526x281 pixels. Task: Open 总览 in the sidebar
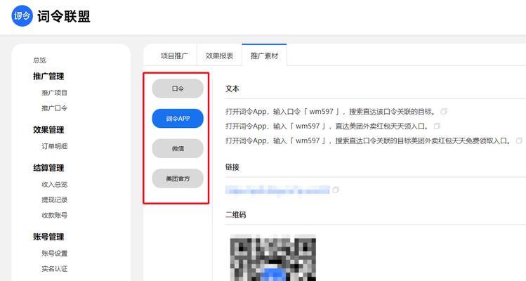pos(39,60)
